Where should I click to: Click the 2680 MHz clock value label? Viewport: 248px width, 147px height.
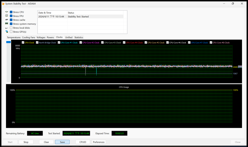pyautogui.click(x=235, y=67)
